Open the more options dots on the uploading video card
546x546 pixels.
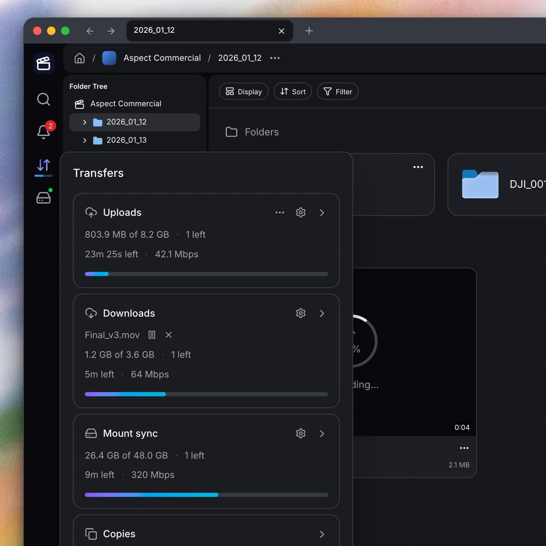tap(464, 448)
